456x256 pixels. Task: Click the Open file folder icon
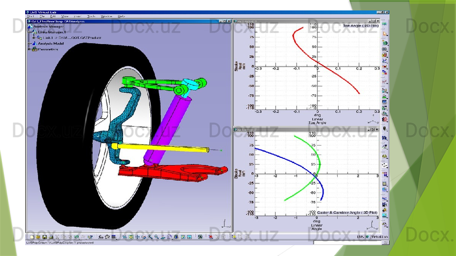point(38,237)
